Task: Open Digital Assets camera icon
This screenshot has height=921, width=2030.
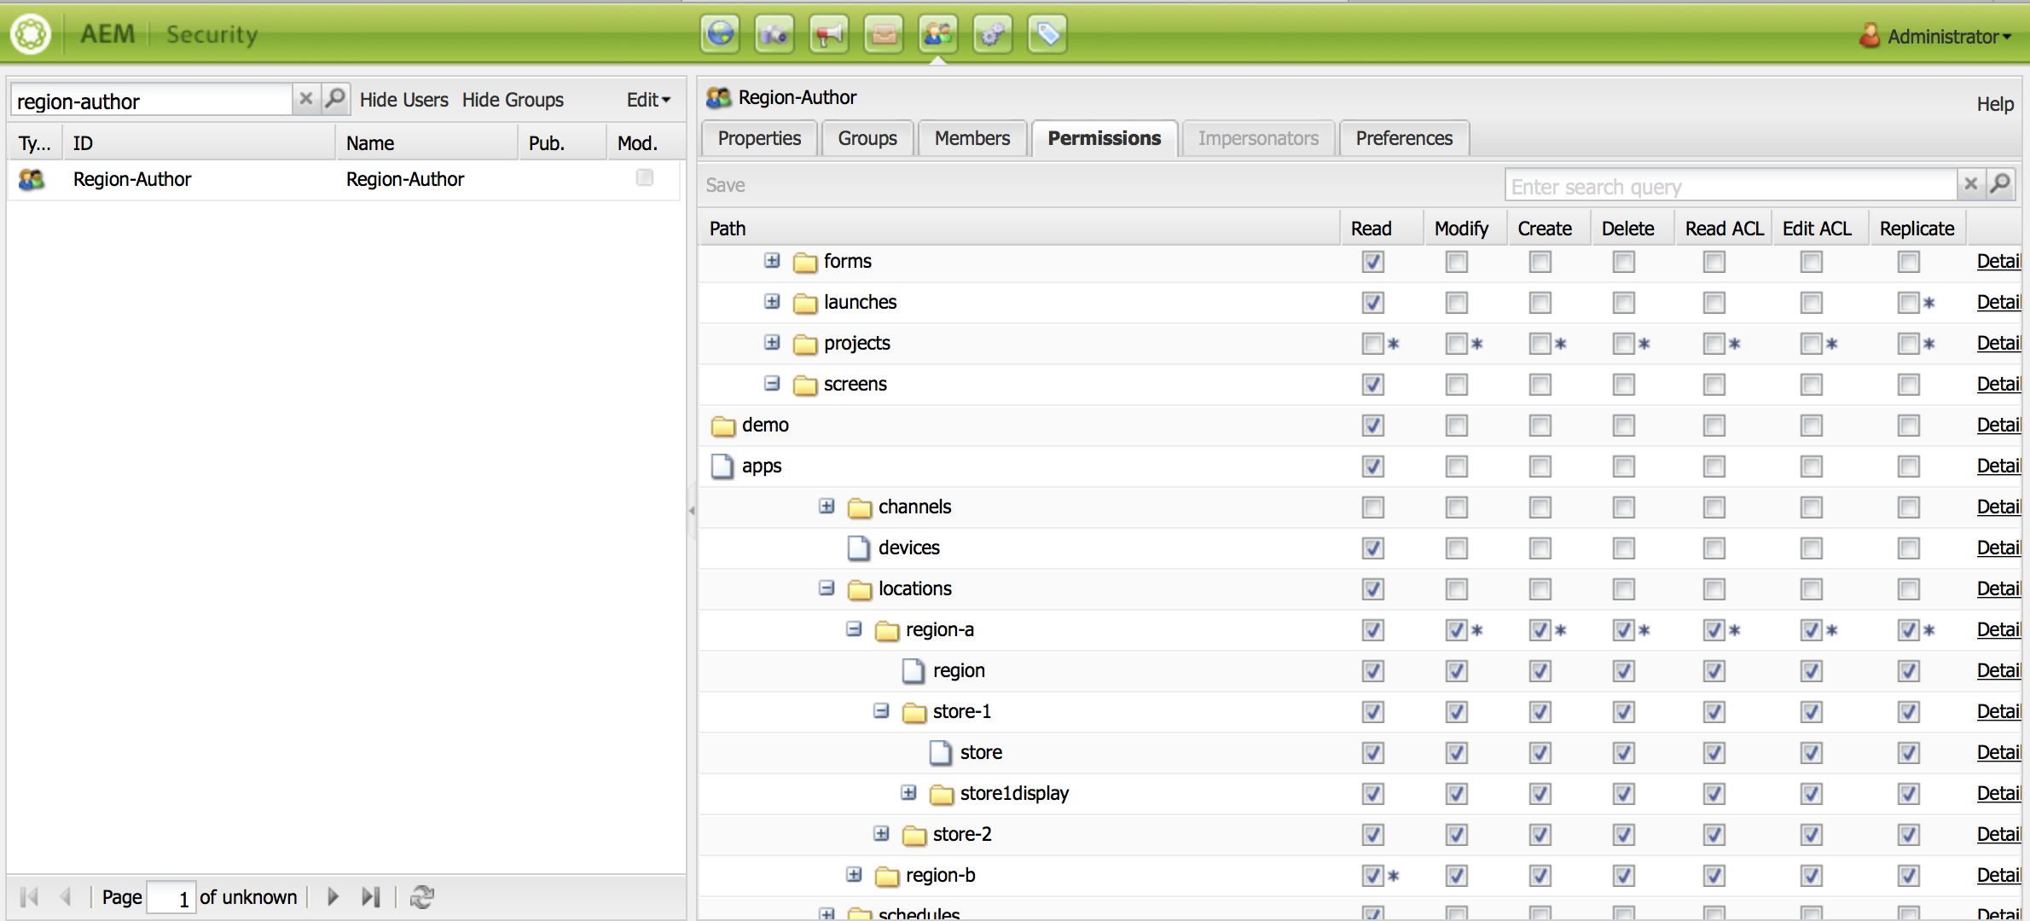Action: pos(774,35)
